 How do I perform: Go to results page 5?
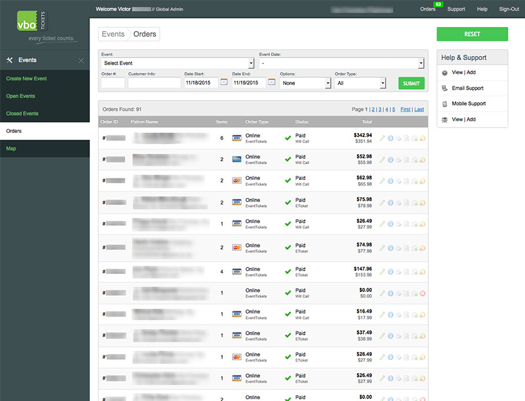tap(394, 109)
